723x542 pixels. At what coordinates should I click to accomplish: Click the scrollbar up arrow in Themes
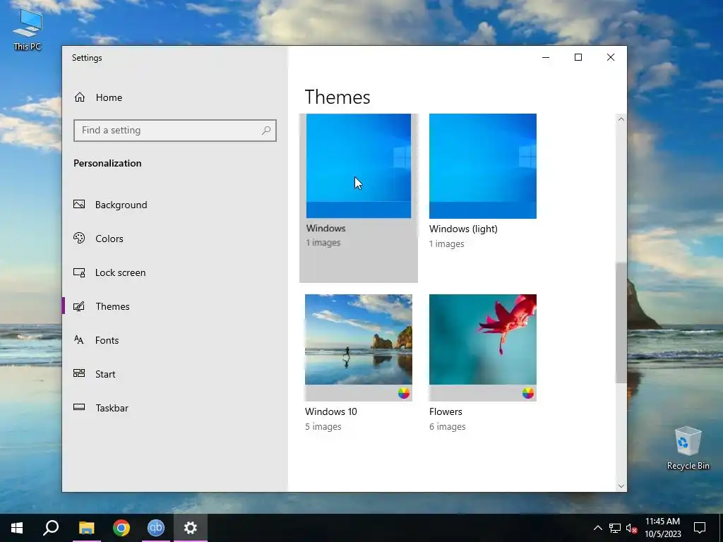(x=621, y=119)
